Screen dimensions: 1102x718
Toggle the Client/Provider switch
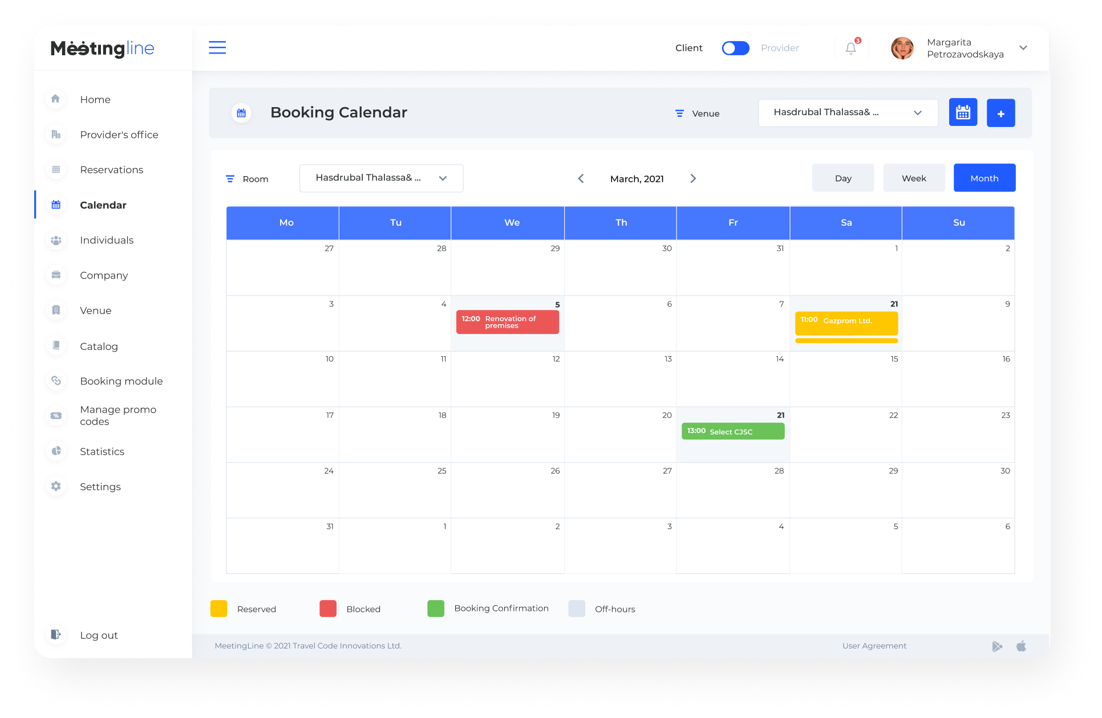tap(735, 48)
